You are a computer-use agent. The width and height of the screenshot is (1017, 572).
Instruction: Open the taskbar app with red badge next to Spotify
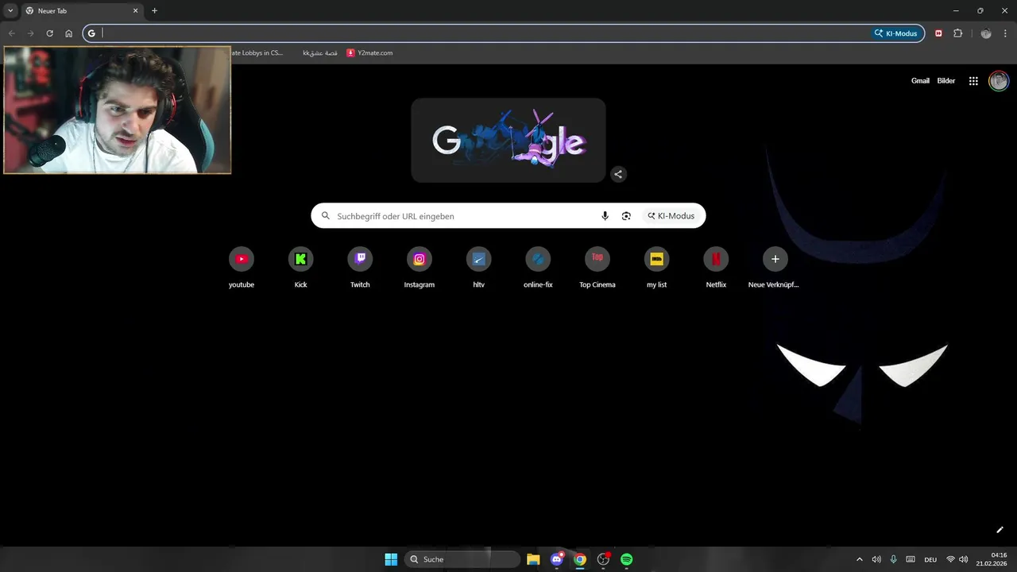click(603, 559)
